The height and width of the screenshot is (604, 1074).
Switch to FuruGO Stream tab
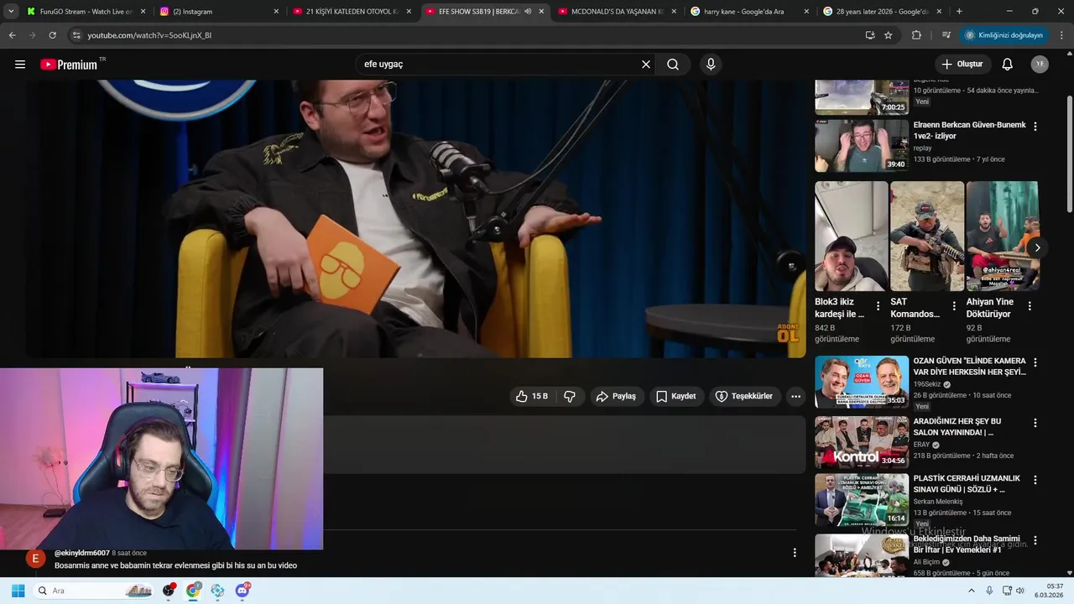tap(86, 12)
